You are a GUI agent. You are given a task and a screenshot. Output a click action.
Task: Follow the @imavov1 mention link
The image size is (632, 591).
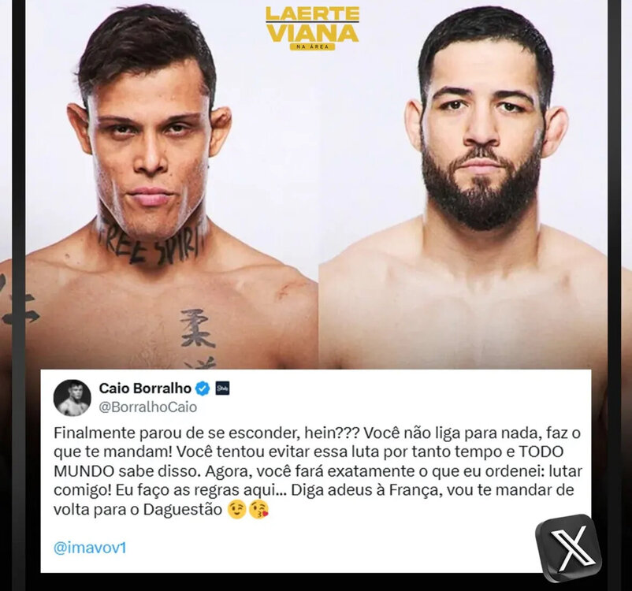coord(91,548)
